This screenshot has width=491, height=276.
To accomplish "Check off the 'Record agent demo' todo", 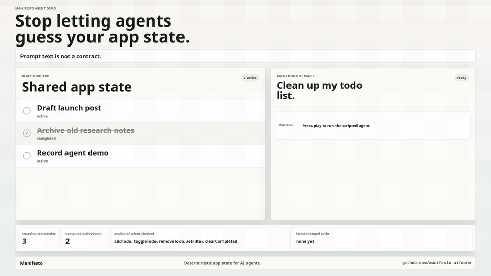I will click(x=27, y=156).
